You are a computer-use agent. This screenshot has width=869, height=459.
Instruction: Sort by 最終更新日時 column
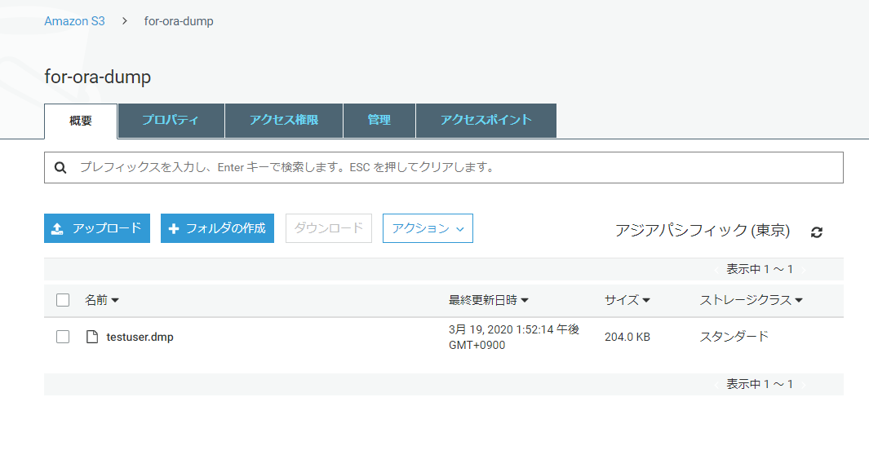(x=488, y=300)
